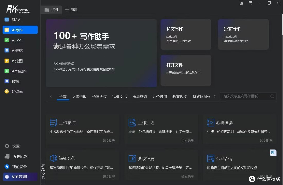Screen dimensions: 283x185
Task: Open AI智能体 from the sidebar
Action: tap(20, 71)
